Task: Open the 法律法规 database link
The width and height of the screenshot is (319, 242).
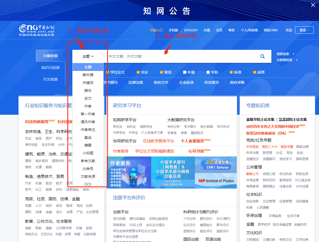Action: [x=136, y=82]
